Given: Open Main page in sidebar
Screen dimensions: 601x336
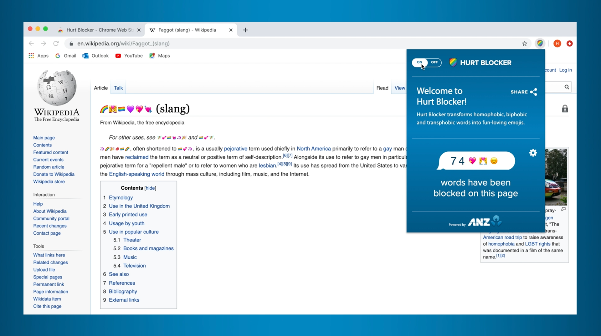Looking at the screenshot, I should 44,138.
